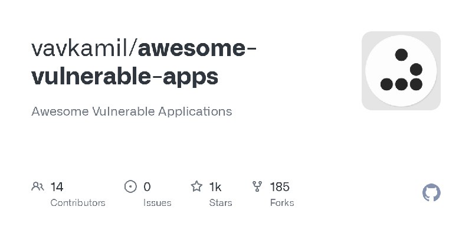Screen dimensions: 472x236
Task: Click the GitHub Octocat logo
Action: pyautogui.click(x=431, y=192)
